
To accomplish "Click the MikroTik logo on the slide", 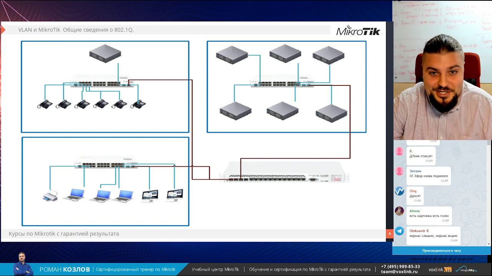I will tap(358, 31).
